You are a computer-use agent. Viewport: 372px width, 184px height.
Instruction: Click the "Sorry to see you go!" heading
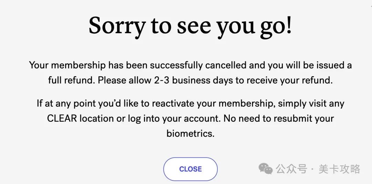coord(190,26)
